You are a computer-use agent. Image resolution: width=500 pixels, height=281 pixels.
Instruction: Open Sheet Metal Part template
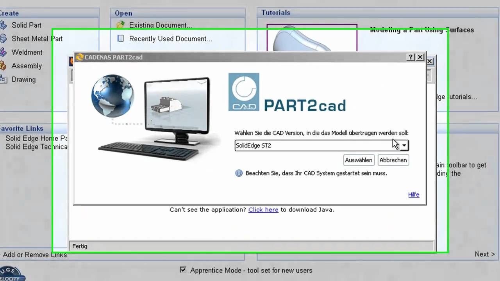pos(37,39)
